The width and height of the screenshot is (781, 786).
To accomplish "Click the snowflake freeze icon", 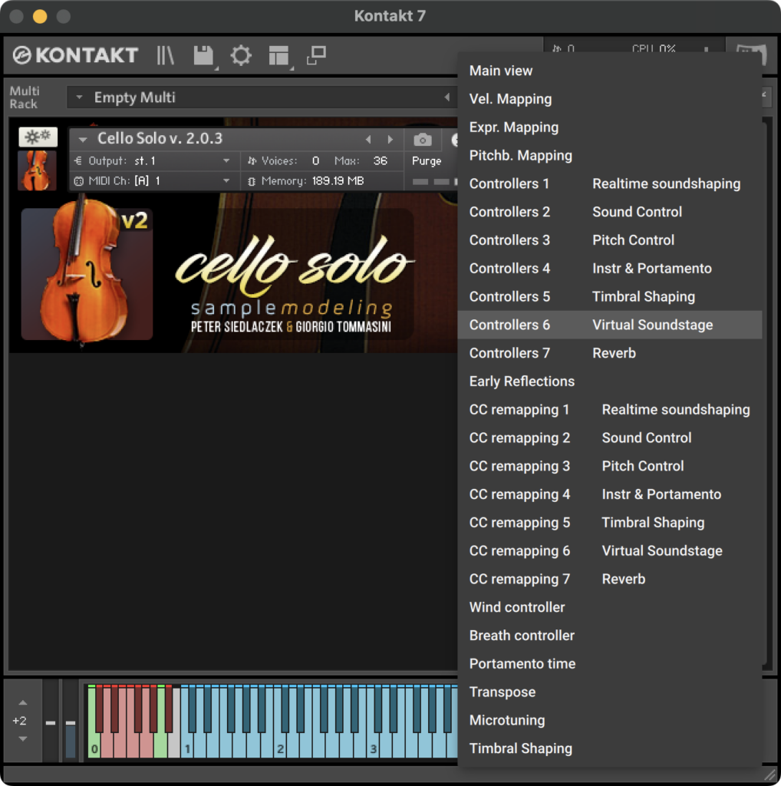I will click(38, 137).
